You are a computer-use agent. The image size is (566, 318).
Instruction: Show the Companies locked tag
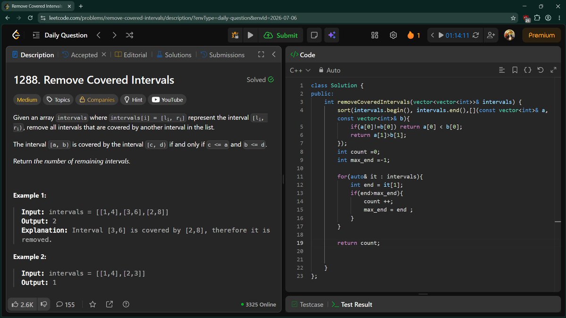point(97,100)
